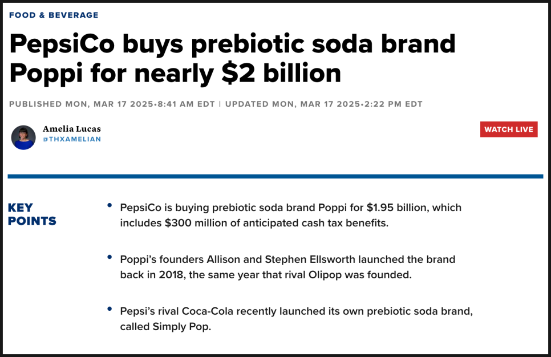
Task: Click the bullet dot beside the Coca-Cola point
Action: tap(110, 309)
